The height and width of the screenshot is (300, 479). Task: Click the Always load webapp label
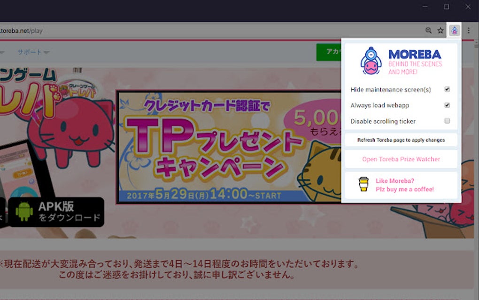[379, 105]
